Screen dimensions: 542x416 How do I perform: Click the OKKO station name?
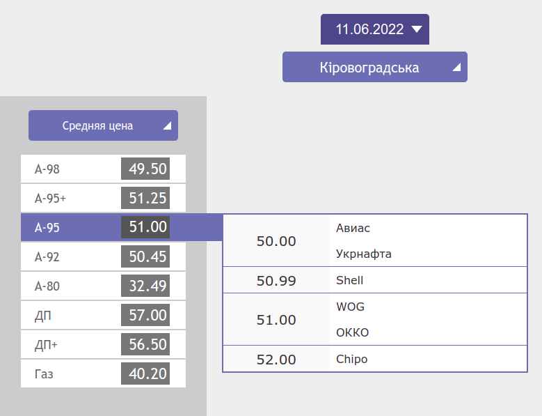[x=352, y=333]
